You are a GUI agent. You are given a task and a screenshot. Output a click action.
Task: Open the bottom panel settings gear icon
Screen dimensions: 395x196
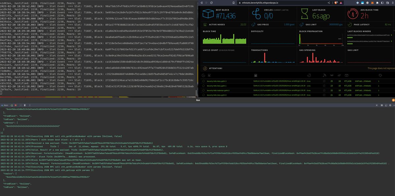[x=390, y=105]
